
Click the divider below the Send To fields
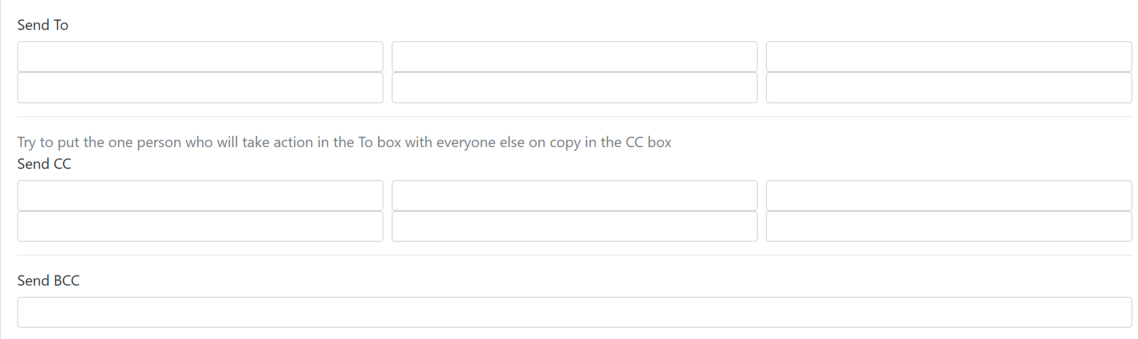click(574, 116)
